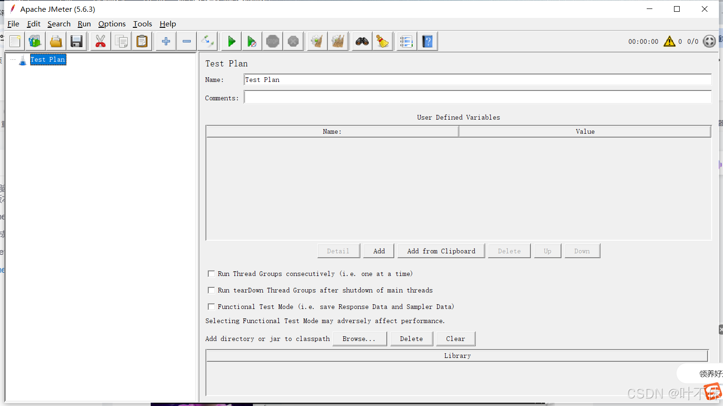Click the Up button

(548, 251)
